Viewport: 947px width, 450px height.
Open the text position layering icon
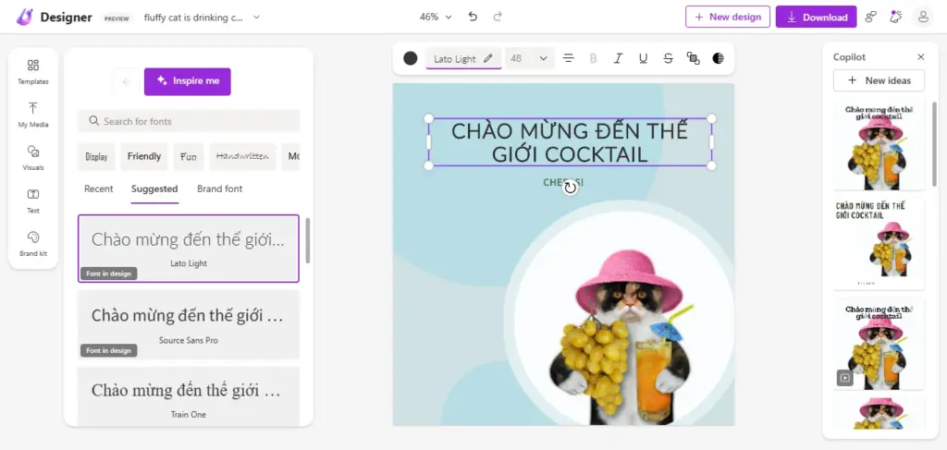[x=693, y=58]
